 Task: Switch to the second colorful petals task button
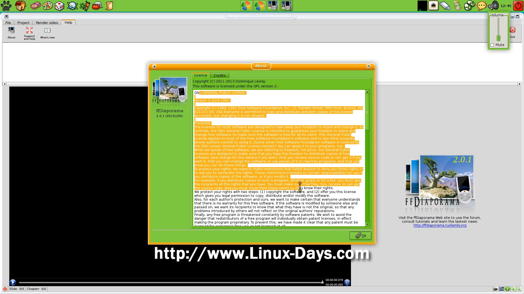click(260, 6)
